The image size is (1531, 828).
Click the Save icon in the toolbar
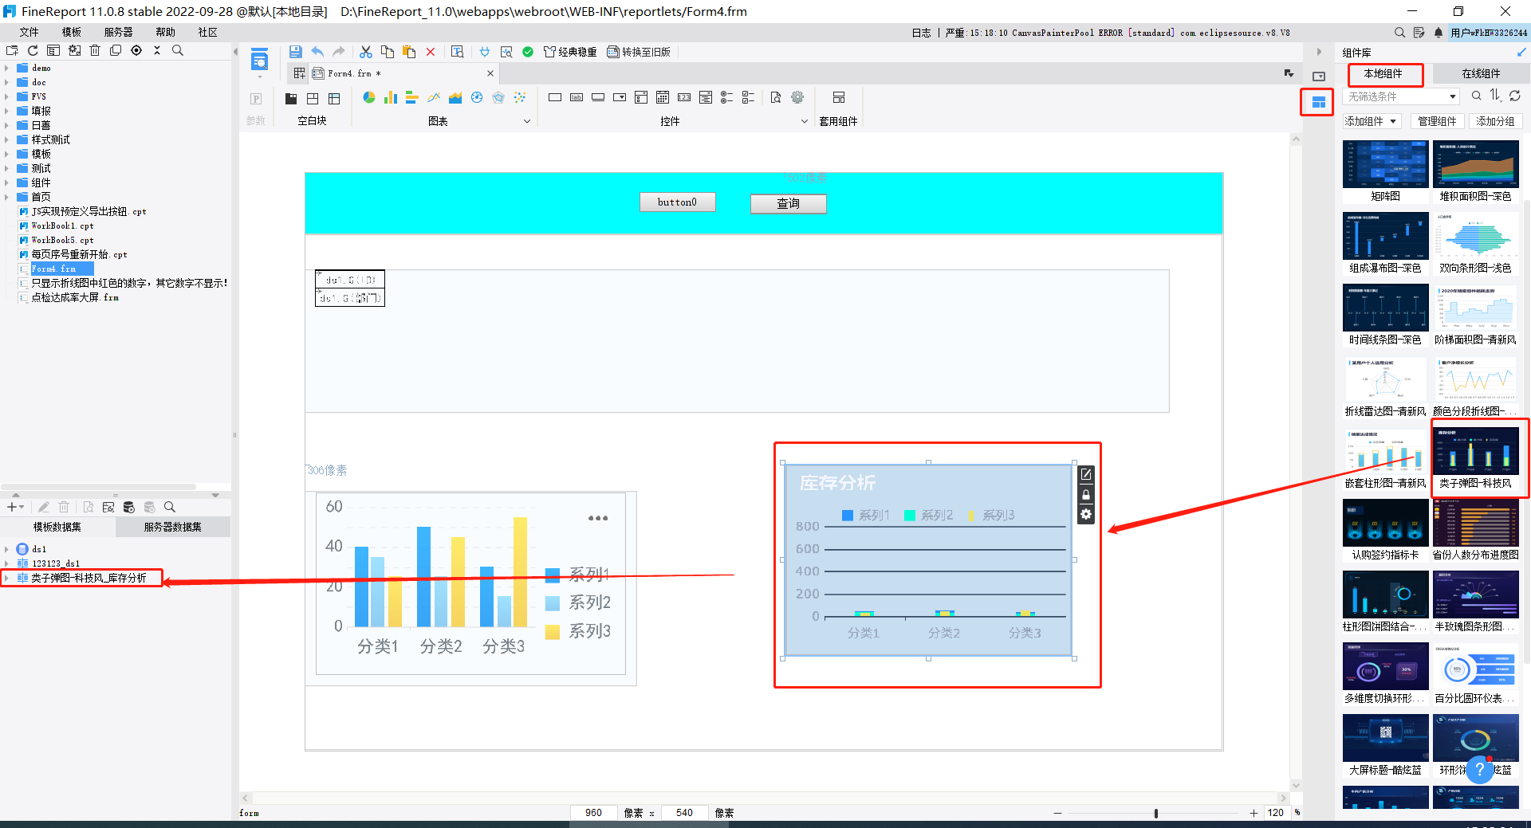[x=295, y=52]
